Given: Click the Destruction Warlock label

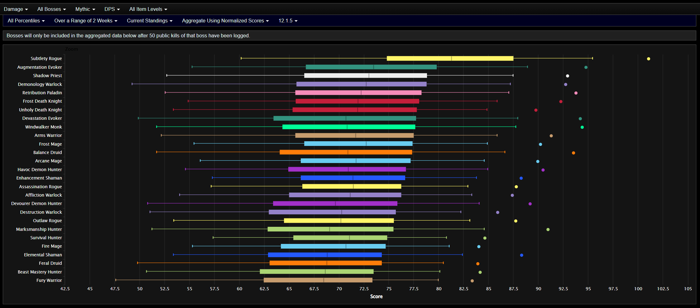Looking at the screenshot, I should coord(41,212).
